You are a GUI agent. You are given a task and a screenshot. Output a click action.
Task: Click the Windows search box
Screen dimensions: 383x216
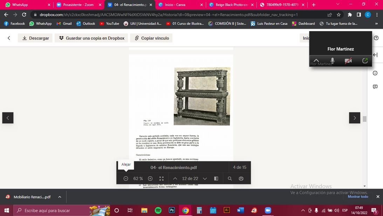62,210
